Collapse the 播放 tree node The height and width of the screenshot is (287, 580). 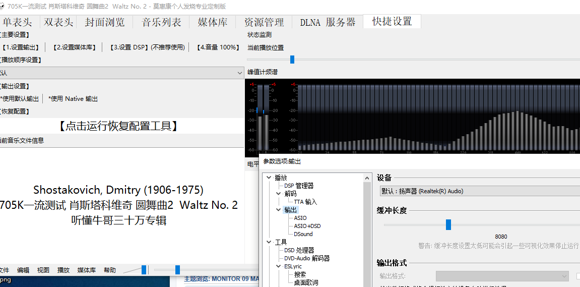click(x=269, y=178)
